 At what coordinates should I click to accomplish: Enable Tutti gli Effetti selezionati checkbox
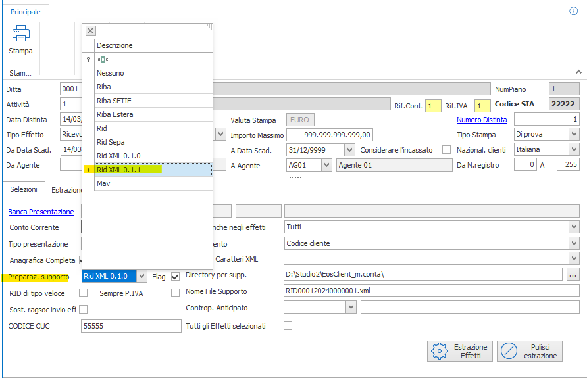(x=288, y=326)
